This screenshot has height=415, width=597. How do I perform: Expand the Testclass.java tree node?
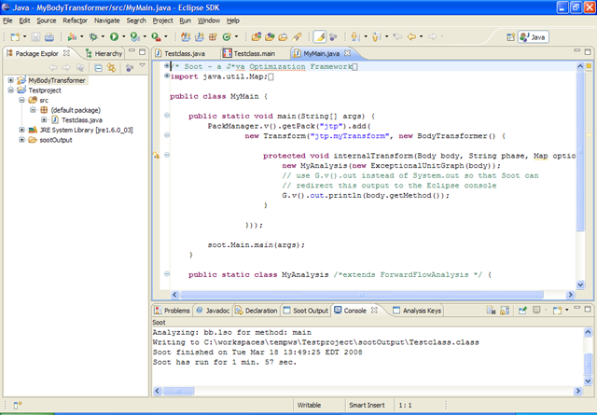[x=44, y=120]
